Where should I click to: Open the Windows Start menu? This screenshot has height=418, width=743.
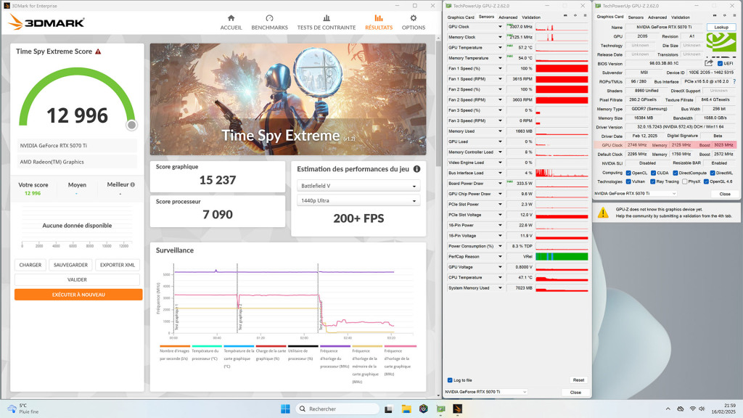[x=285, y=409]
